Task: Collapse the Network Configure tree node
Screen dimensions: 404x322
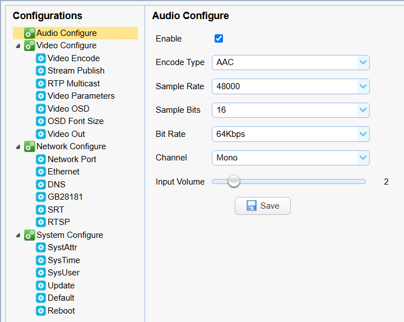Action: click(18, 147)
